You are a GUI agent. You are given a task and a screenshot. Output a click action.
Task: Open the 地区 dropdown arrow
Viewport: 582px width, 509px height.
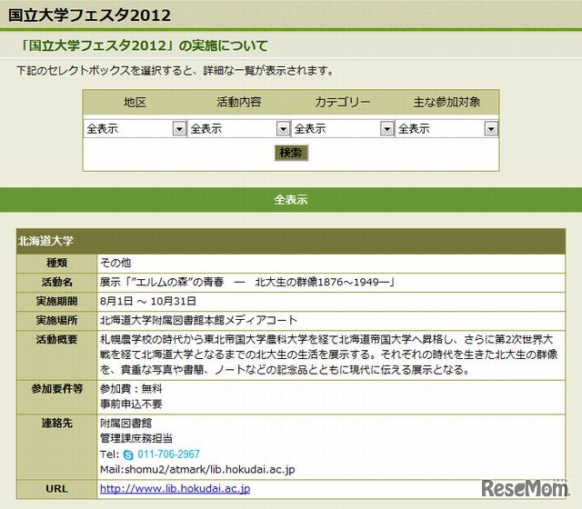coord(179,129)
